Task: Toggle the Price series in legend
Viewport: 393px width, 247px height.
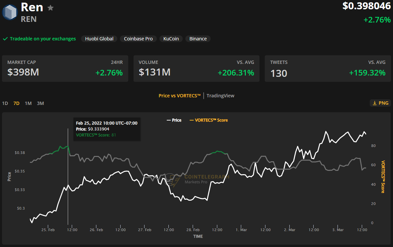Action: tap(174, 120)
